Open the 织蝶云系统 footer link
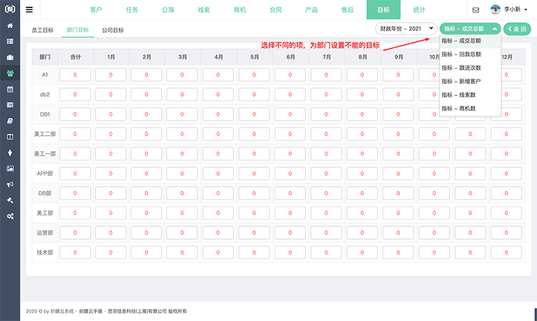Viewport: 537px width, 321px height. click(62, 311)
